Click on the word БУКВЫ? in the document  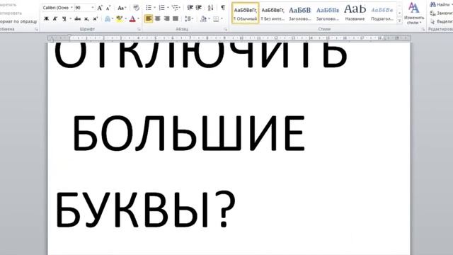145,210
